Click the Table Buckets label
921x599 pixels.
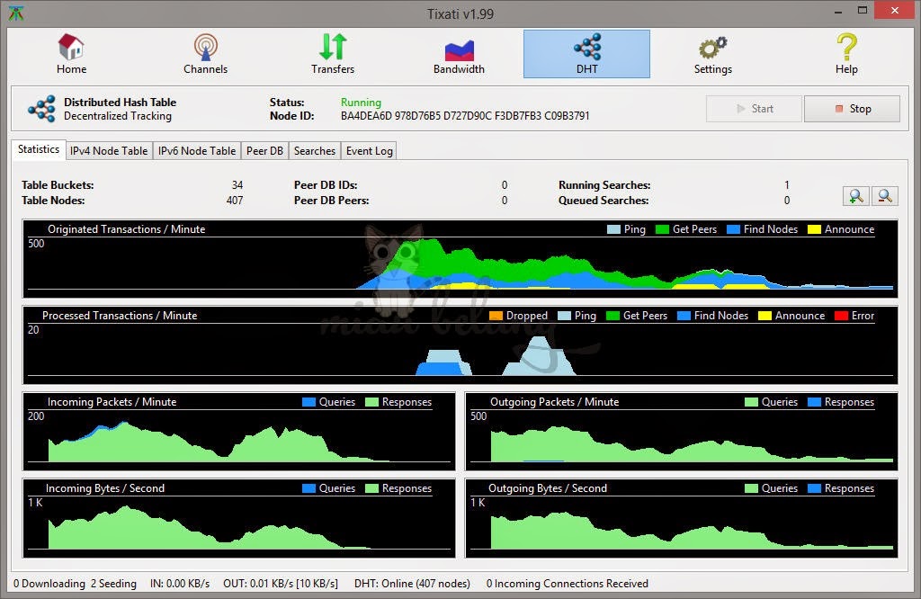point(58,185)
